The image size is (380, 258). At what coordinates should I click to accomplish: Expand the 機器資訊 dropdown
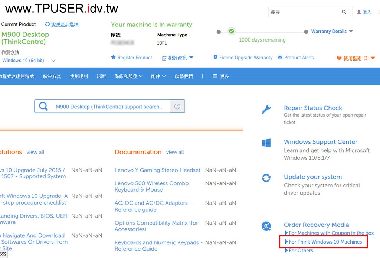(191, 58)
